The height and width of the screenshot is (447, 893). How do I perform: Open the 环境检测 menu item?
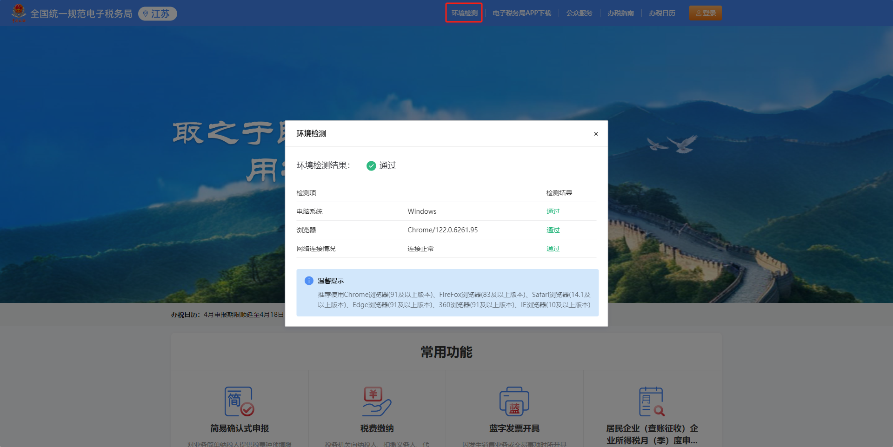click(x=464, y=13)
